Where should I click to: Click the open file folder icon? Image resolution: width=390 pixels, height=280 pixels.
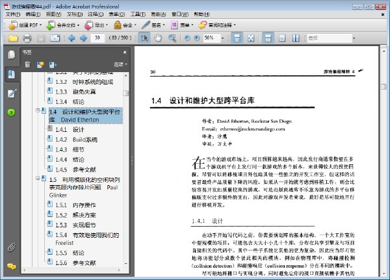point(13,38)
